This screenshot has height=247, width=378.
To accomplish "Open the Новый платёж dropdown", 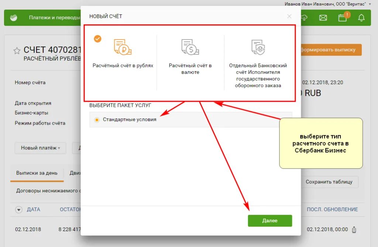I will (40, 148).
